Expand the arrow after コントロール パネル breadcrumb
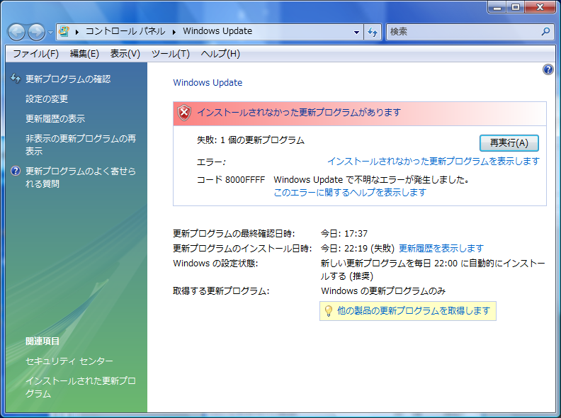Viewport: 561px width, 418px height. [174, 32]
